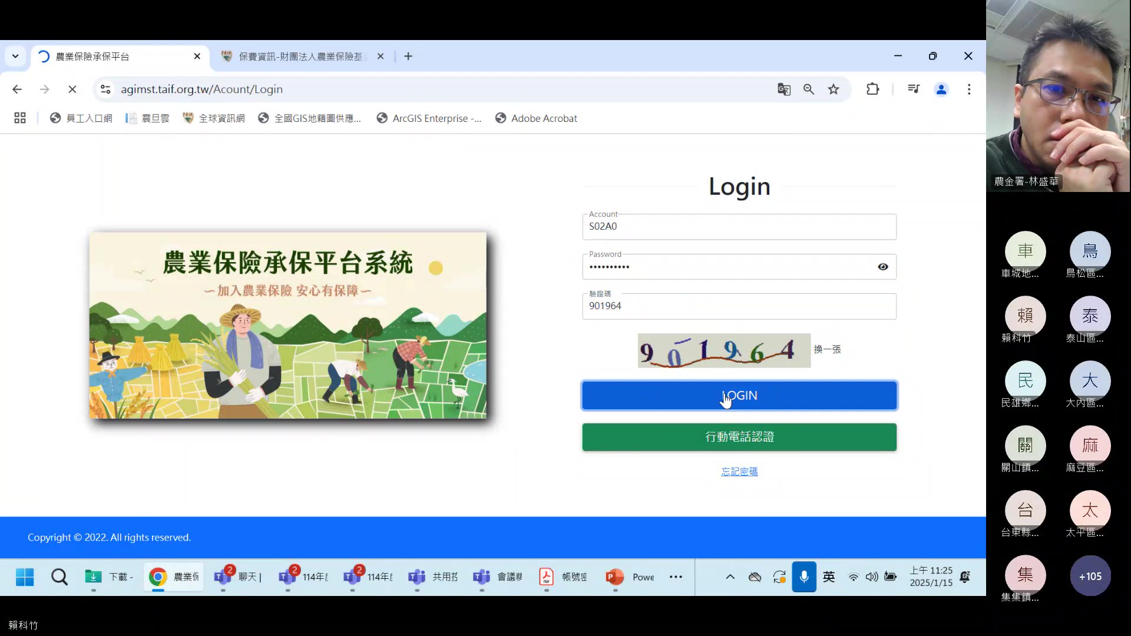Viewport: 1131px width, 636px height.
Task: Open site information icon in address bar
Action: pos(105,90)
